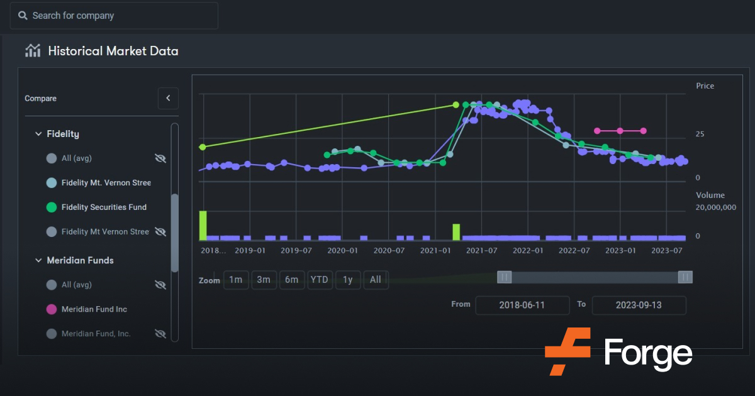Click the green Fidelity Securities Fund swatch
Image resolution: width=755 pixels, height=396 pixels.
51,207
